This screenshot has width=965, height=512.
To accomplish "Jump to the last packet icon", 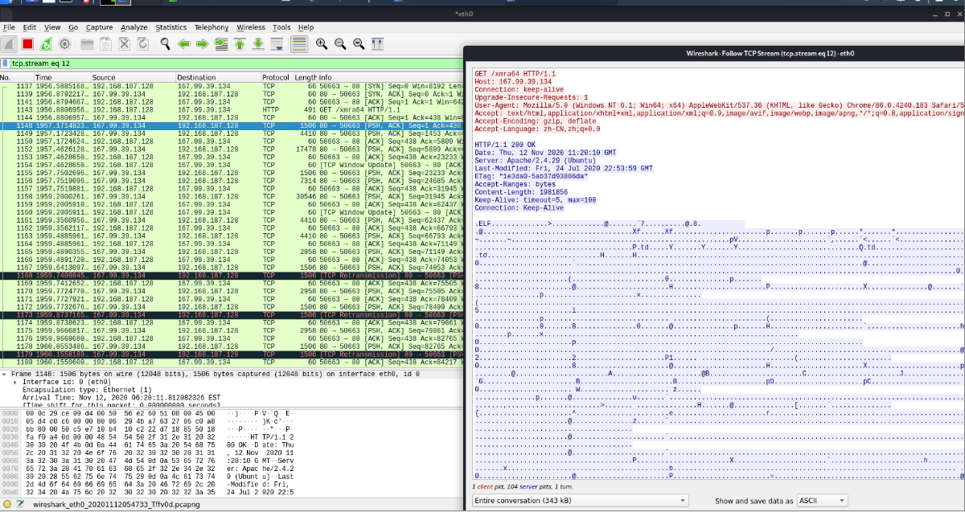I will pyautogui.click(x=257, y=43).
